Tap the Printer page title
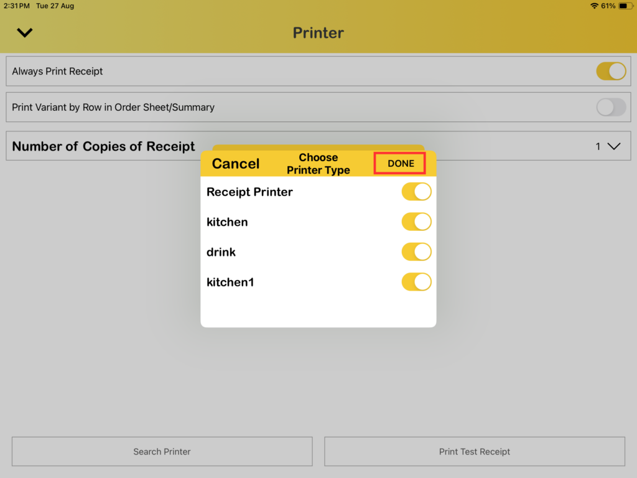Image resolution: width=637 pixels, height=478 pixels. [318, 33]
